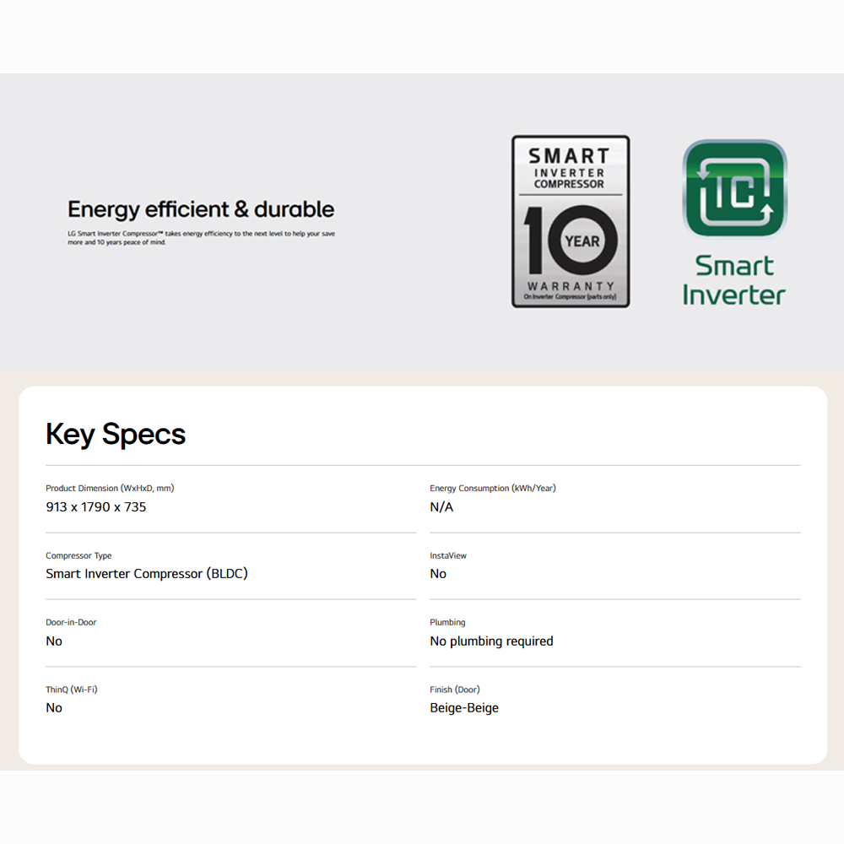Select the Beige-Beige finish value
Image resolution: width=844 pixels, height=844 pixels.
[464, 708]
